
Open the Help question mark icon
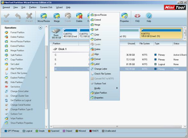click(149, 16)
